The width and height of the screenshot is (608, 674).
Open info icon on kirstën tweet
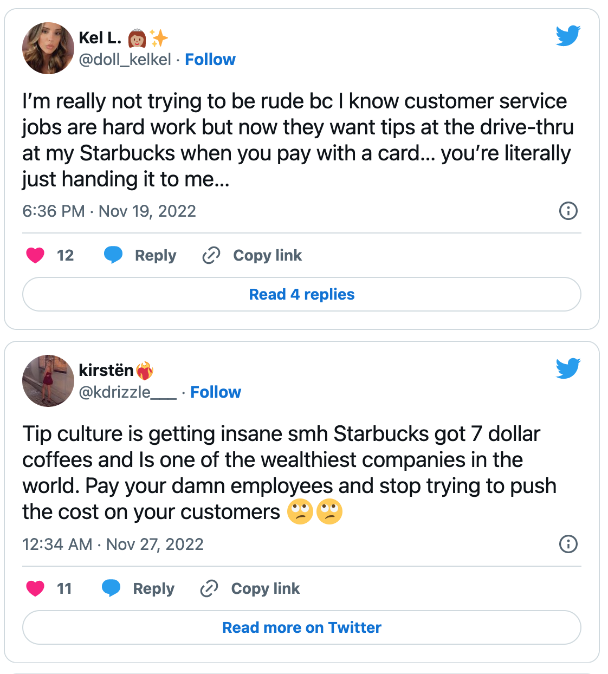[568, 544]
